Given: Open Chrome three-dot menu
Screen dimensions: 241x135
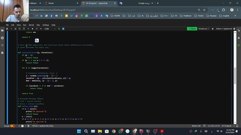Looking at the screenshot, I should click(238, 10).
